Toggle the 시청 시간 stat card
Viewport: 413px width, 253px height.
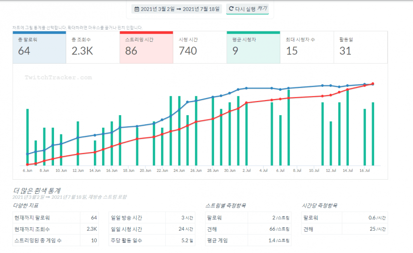coord(200,47)
